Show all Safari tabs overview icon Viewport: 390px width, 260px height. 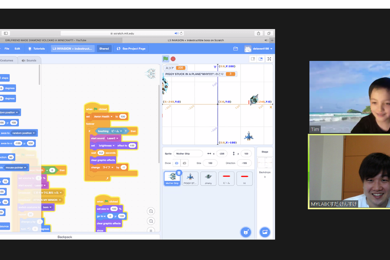pos(269,33)
